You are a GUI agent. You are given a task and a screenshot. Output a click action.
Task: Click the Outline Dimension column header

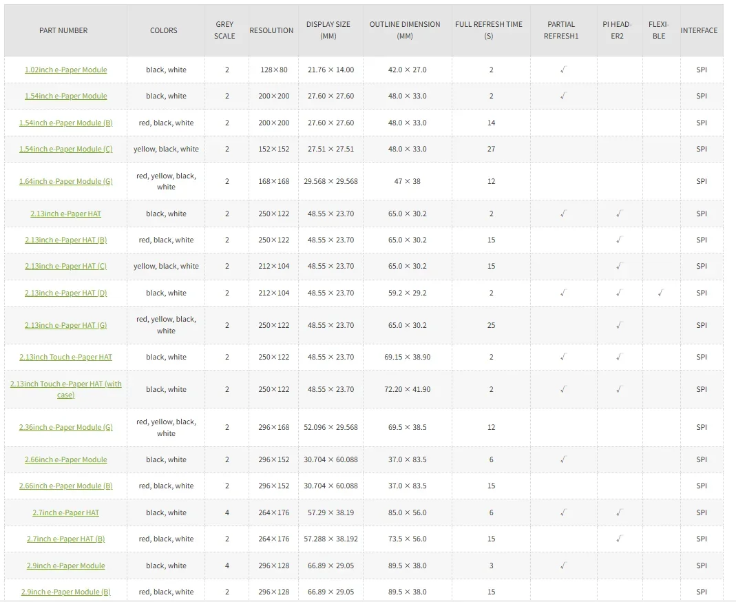pyautogui.click(x=405, y=30)
